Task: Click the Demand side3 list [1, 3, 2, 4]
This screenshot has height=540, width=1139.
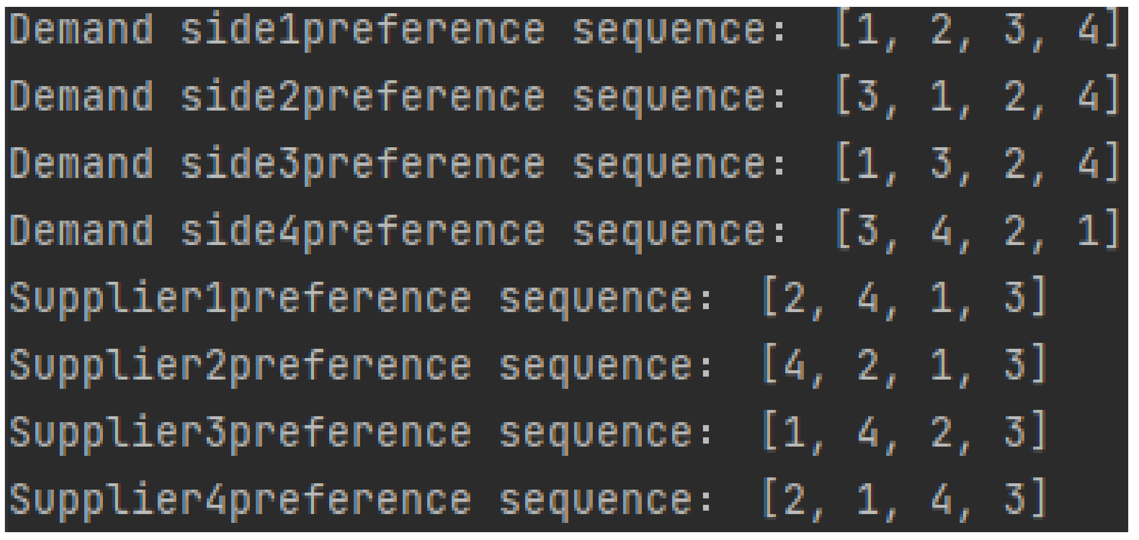Action: pos(977,164)
